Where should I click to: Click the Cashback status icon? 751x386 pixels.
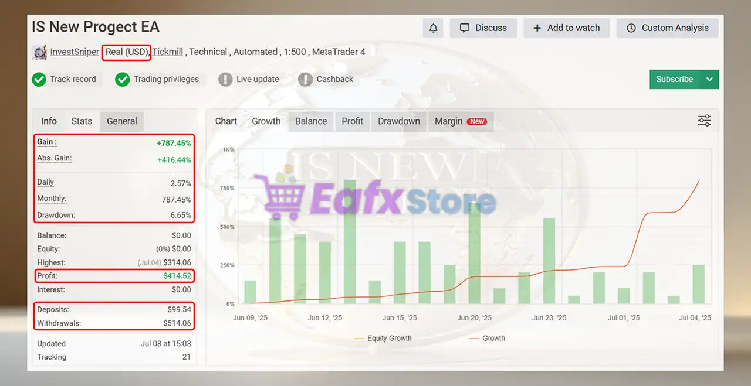click(305, 79)
